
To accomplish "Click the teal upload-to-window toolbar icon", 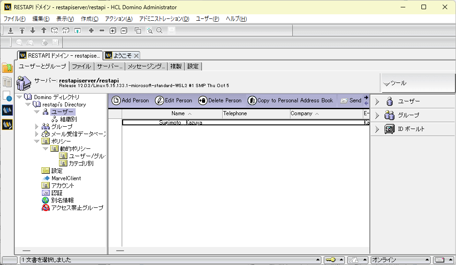I will [x=77, y=30].
